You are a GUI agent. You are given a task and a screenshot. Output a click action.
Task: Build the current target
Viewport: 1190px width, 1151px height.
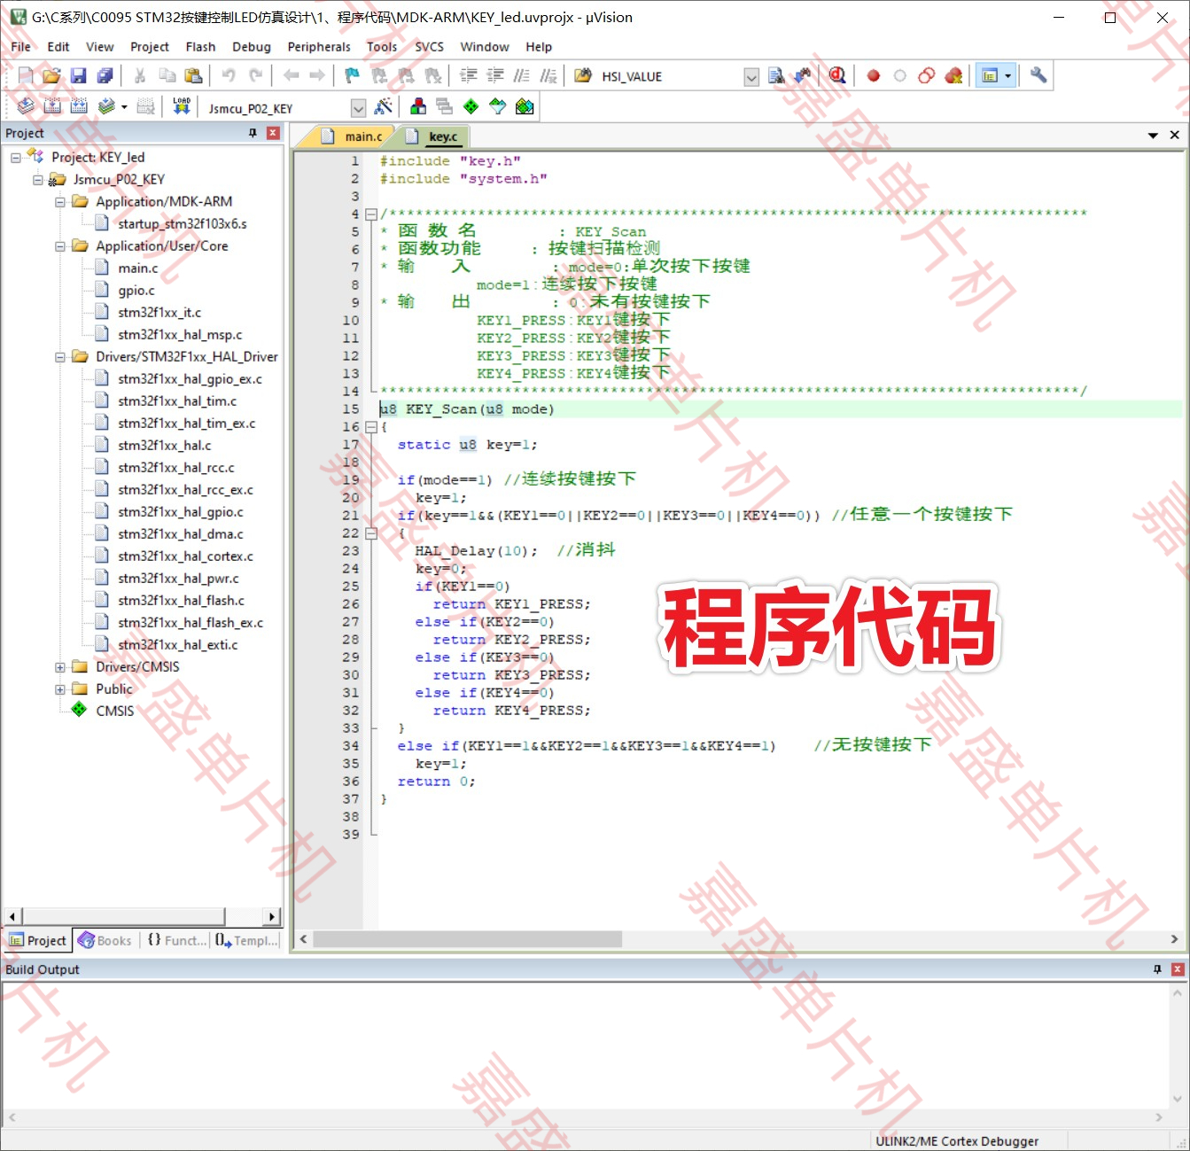coord(53,106)
